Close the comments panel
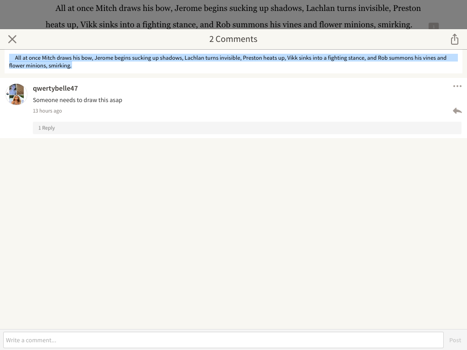This screenshot has height=350, width=467. click(12, 39)
